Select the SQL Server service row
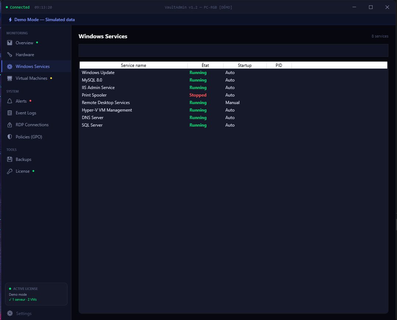Screen dimensions: 397x320 233,125
